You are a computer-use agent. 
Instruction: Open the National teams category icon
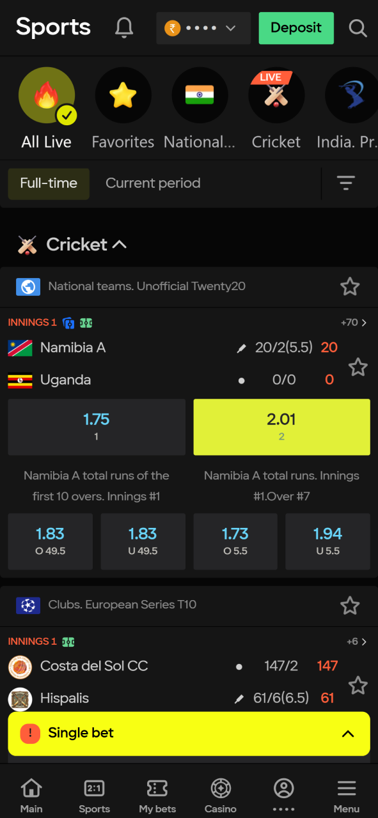click(200, 95)
